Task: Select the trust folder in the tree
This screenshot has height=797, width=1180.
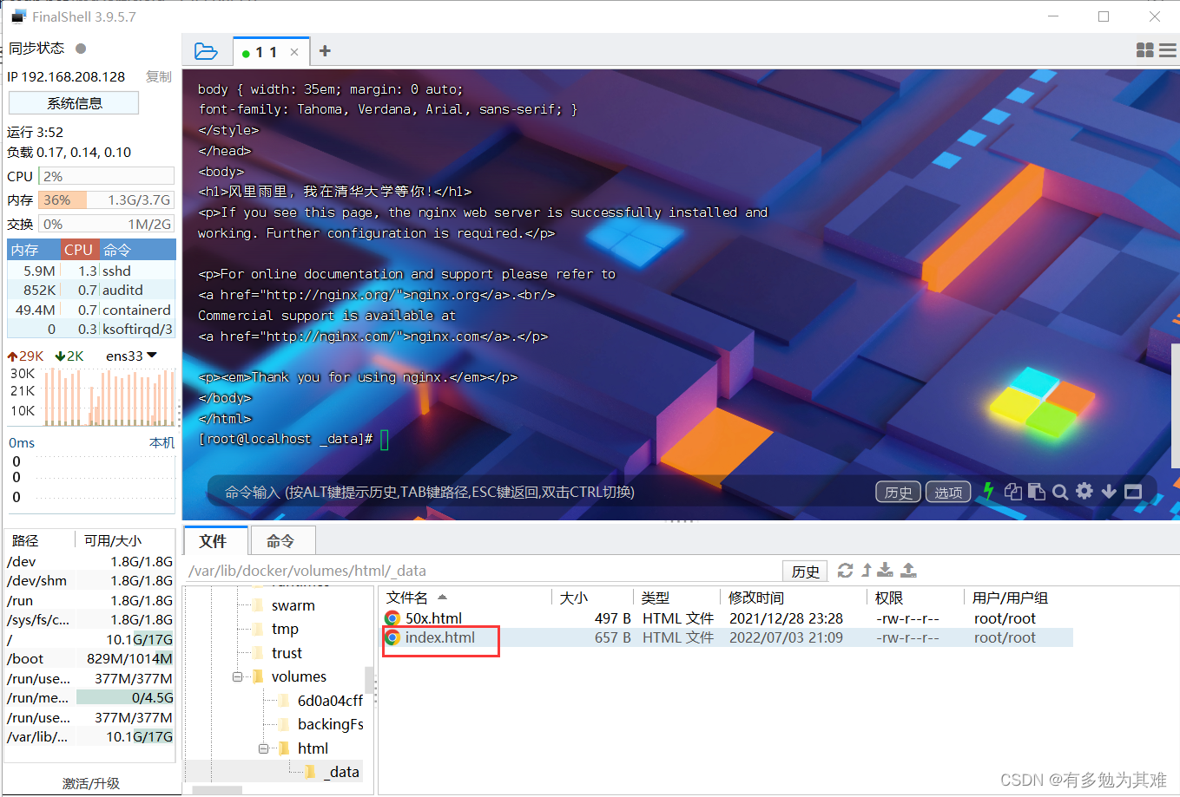Action: (287, 653)
